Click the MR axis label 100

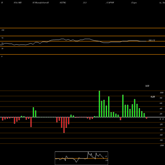(x=161, y=93)
